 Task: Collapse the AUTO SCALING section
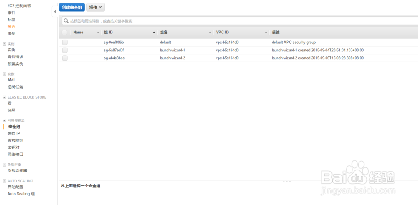[4, 181]
